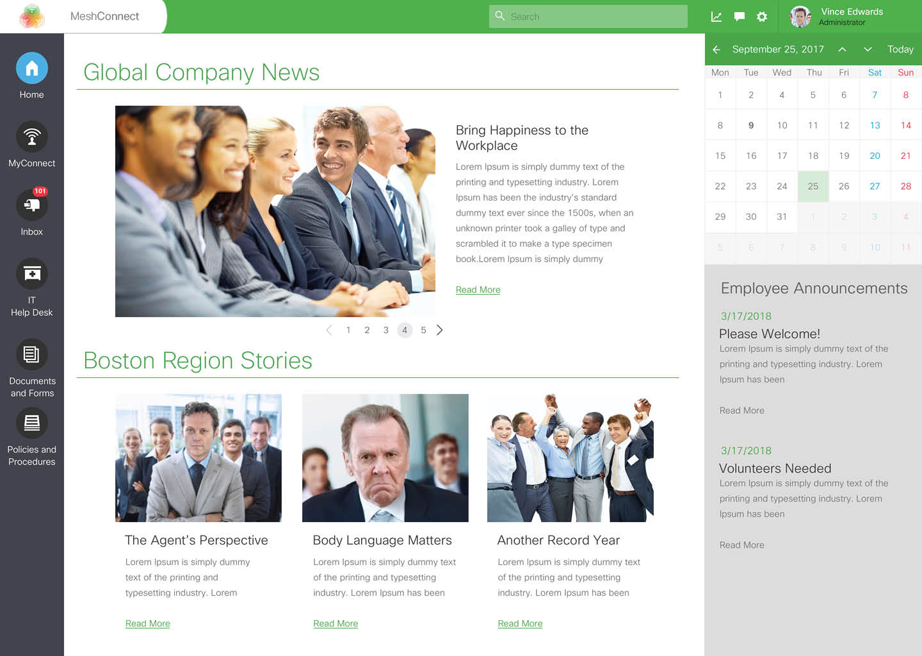Open the chat messages icon in header
922x656 pixels.
pyautogui.click(x=739, y=17)
